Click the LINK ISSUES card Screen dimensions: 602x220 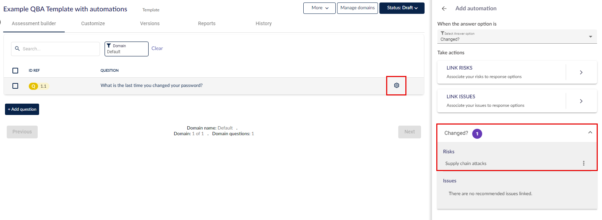517,101
